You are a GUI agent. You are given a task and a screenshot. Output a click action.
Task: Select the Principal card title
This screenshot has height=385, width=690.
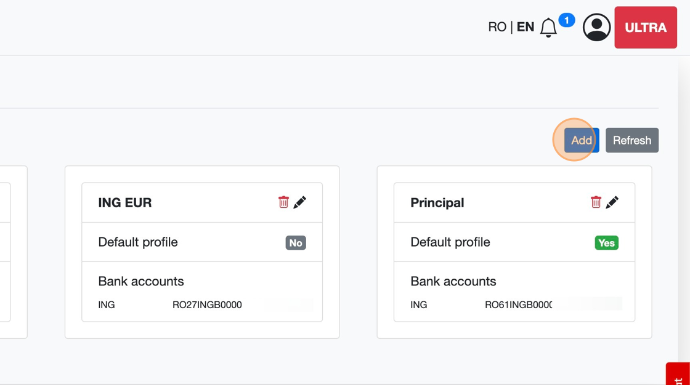tap(437, 203)
